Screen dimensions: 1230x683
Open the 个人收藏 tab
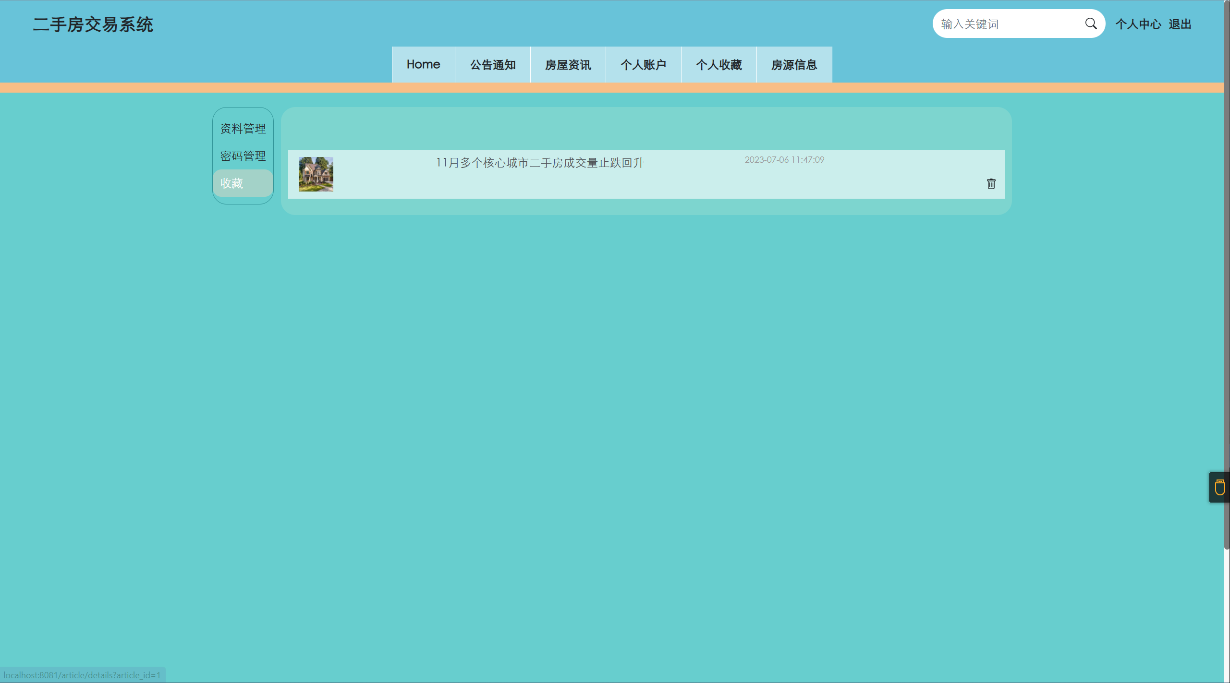[x=719, y=64]
